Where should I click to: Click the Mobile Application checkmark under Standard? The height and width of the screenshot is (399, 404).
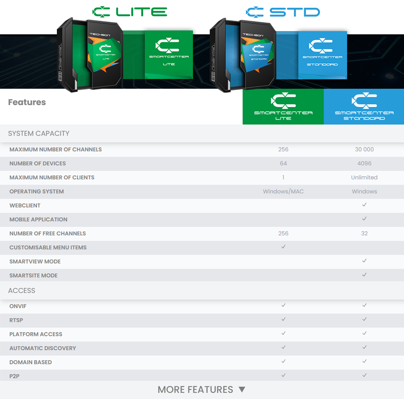(364, 219)
